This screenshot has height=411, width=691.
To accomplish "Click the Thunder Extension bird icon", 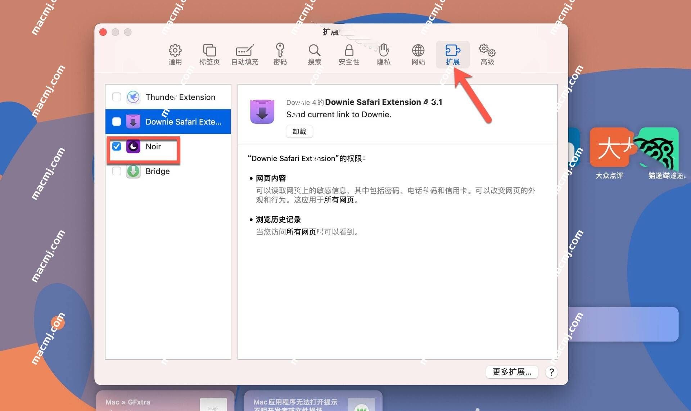I will 133,97.
